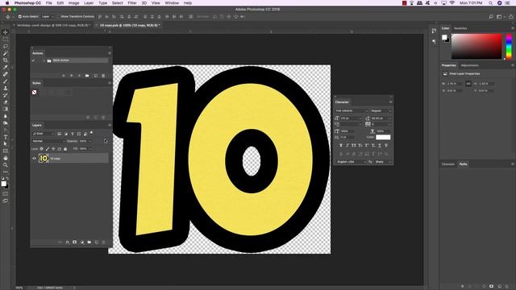Click foreground color swatch in toolbar

tap(3, 184)
